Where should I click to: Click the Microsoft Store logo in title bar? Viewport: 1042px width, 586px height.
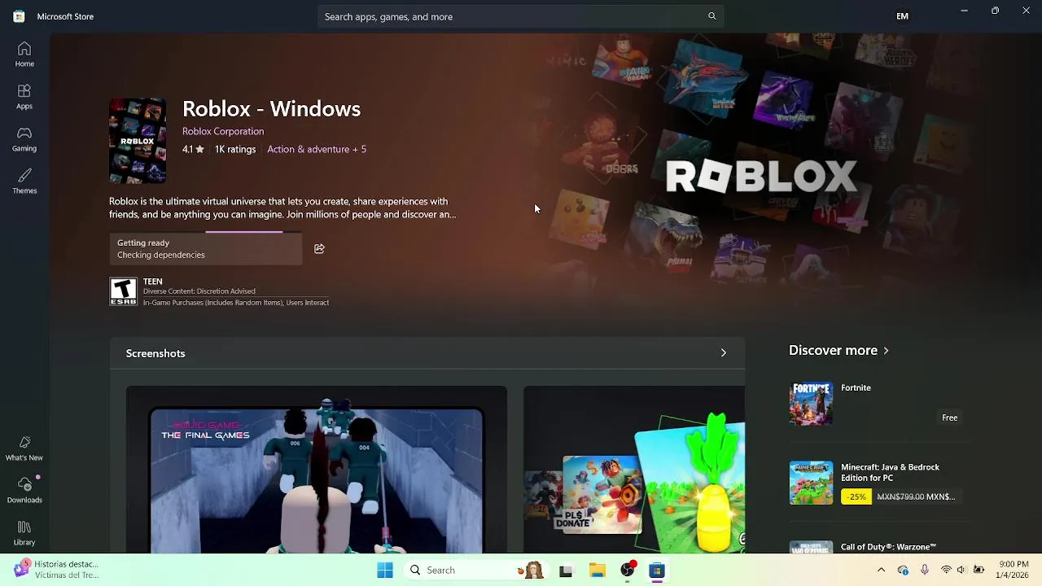19,16
